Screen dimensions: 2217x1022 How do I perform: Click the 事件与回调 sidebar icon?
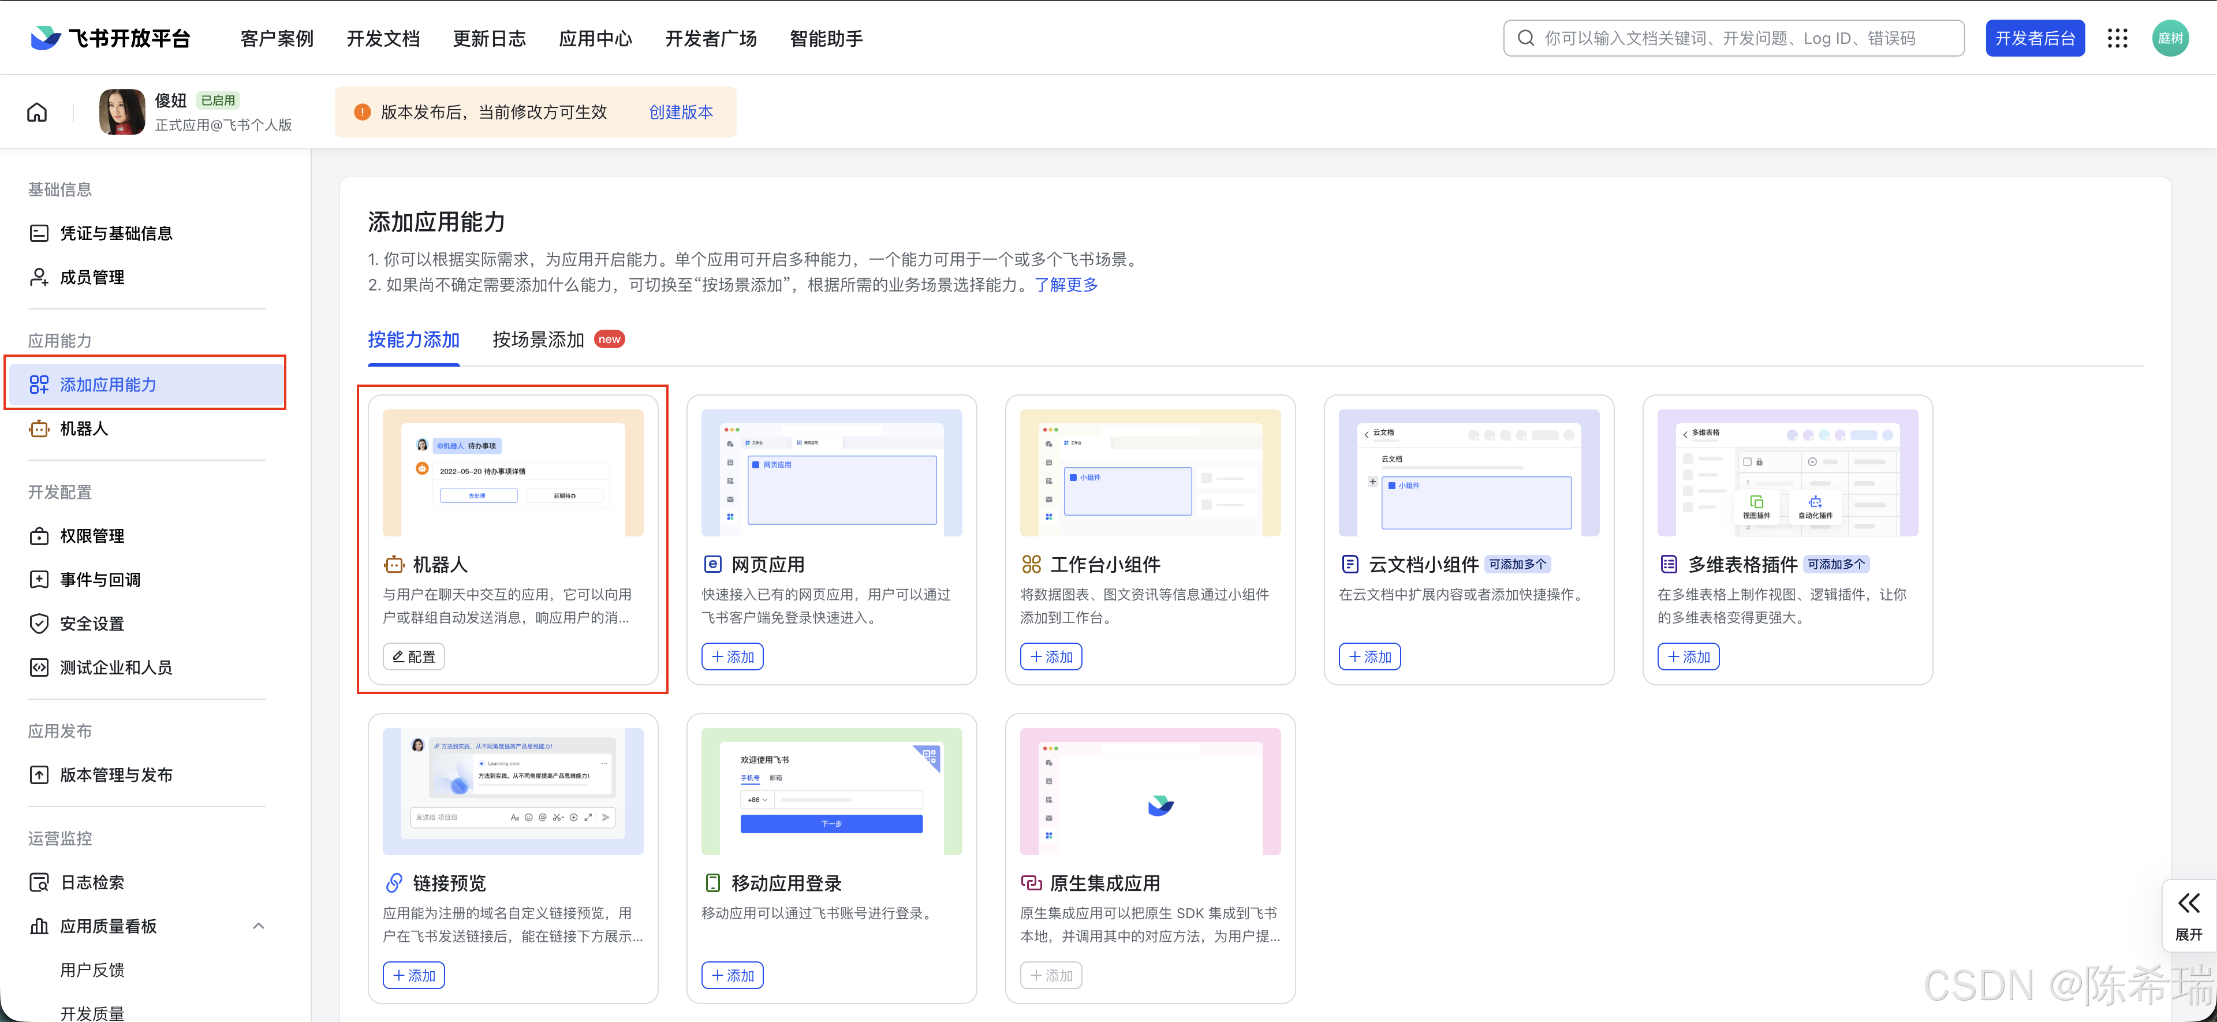click(x=39, y=579)
